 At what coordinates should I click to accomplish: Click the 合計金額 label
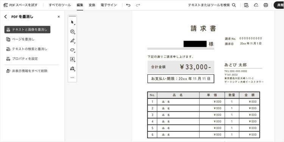[x=158, y=67]
